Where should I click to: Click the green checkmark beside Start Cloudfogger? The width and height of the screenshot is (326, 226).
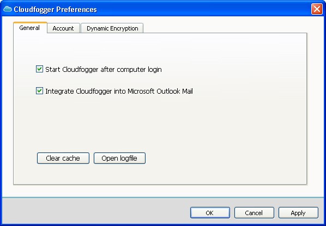pyautogui.click(x=39, y=69)
